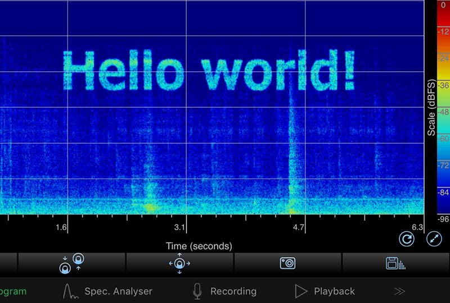
Task: Click the floppy disk save data icon
Action: (395, 263)
